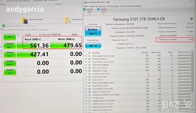
Task: Click status dot of Temperature attribute
Action: (x=86, y=98)
